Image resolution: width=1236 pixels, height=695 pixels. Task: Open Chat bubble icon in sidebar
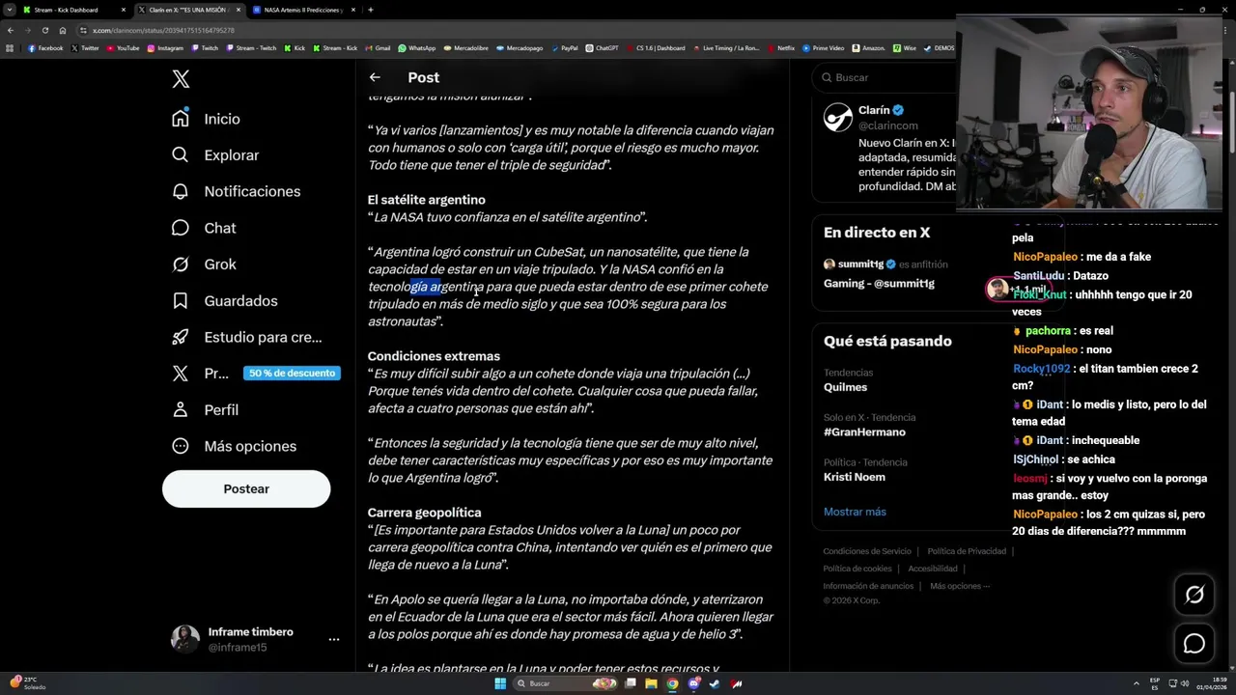click(x=181, y=228)
